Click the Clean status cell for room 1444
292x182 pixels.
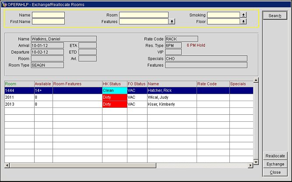(x=114, y=90)
